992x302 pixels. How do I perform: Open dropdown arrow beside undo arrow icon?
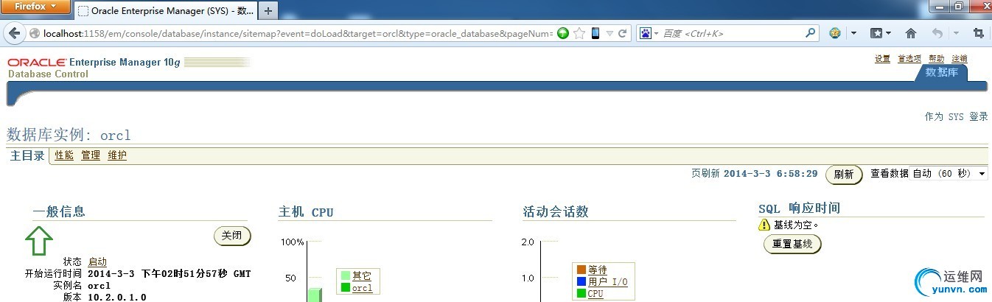pos(956,33)
